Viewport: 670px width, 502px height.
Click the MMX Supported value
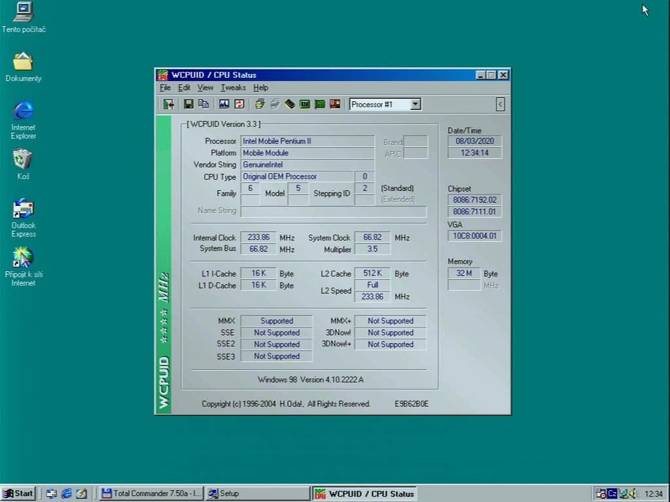pos(277,320)
